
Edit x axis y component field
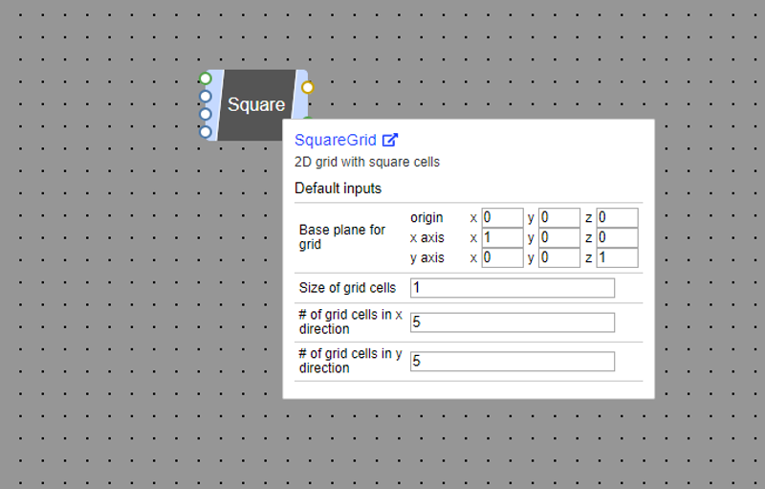coord(559,237)
